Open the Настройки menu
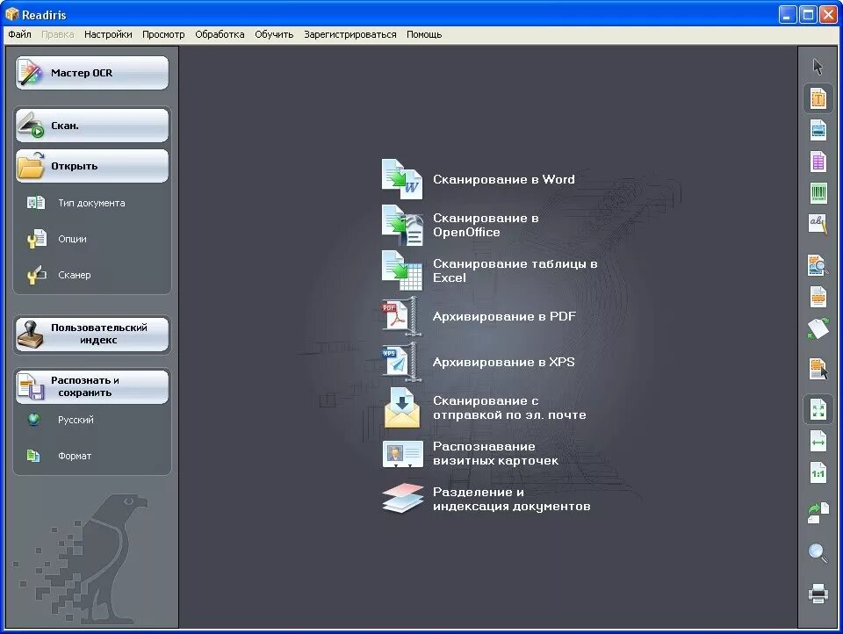Viewport: 843px width, 634px height. pyautogui.click(x=108, y=34)
